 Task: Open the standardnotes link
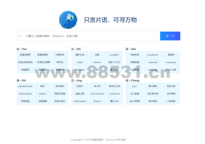25,86
